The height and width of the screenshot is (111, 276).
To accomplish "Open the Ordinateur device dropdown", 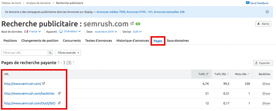I will pyautogui.click(x=72, y=31).
